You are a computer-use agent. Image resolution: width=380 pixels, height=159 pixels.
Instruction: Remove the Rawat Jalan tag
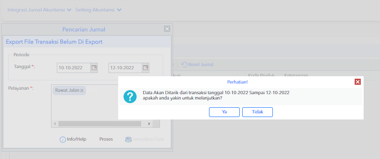[x=82, y=91]
